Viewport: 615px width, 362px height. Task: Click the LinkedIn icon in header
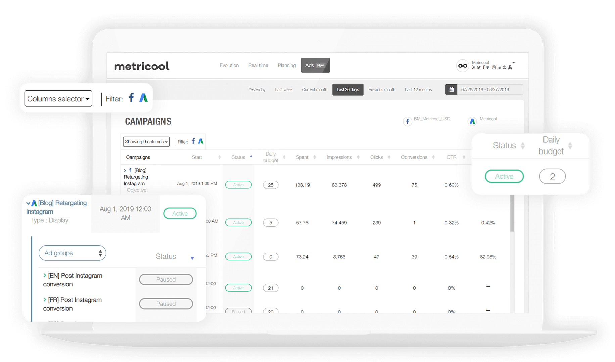499,67
